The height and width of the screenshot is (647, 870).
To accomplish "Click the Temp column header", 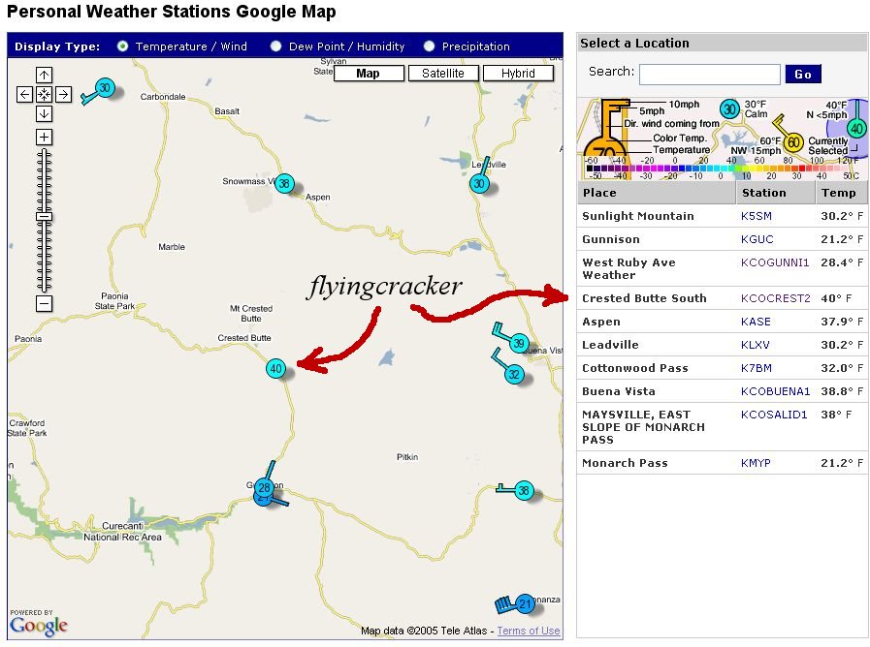I will tap(841, 193).
